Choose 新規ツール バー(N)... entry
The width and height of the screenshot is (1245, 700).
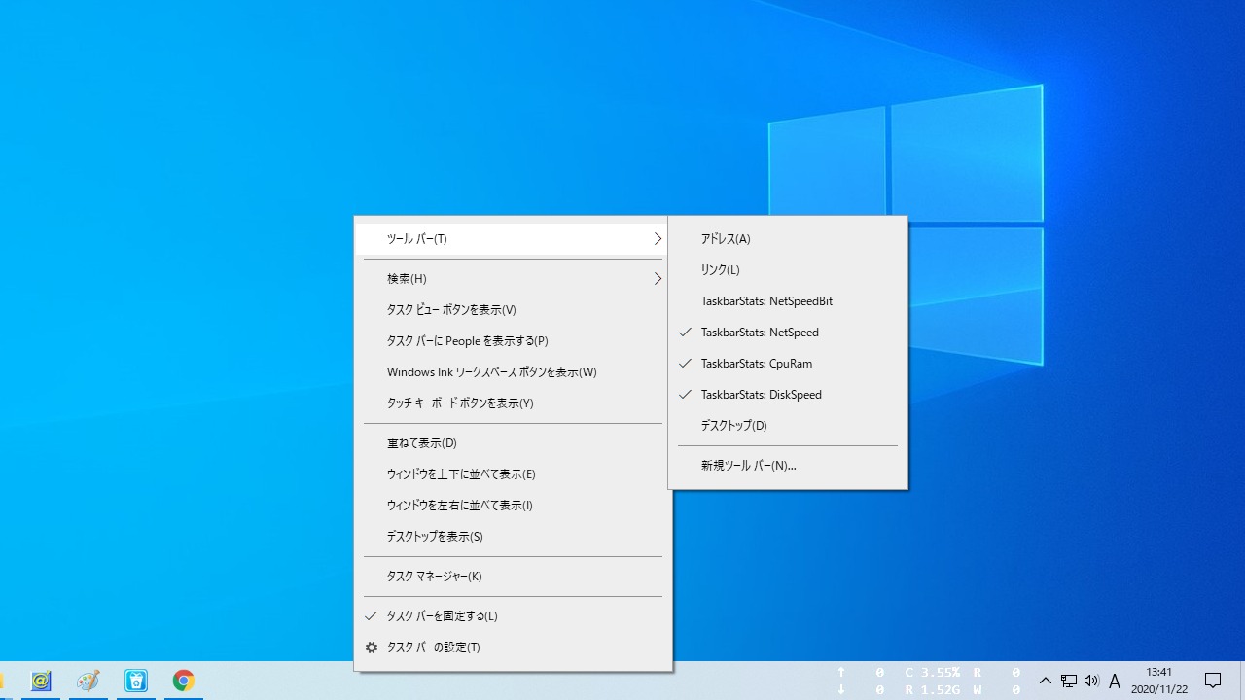pos(788,466)
